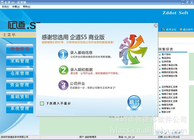Open 客户资料 report
Screen dimensions: 194x140
166,55
